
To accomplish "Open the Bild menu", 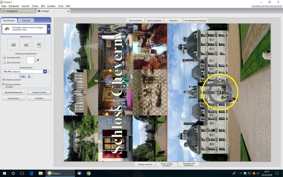I will [x=43, y=6].
